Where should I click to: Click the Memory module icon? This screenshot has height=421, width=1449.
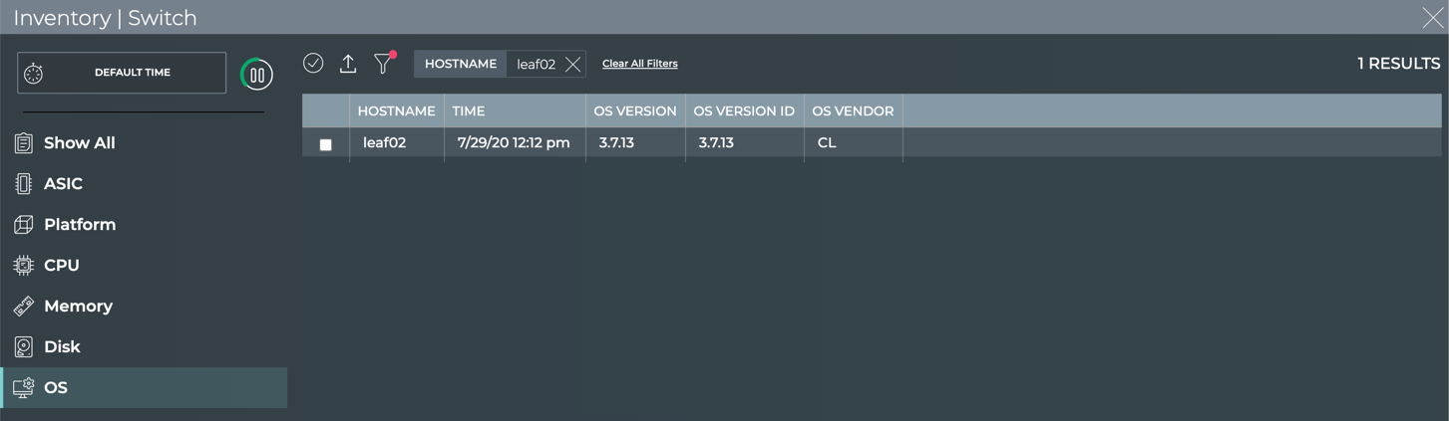pyautogui.click(x=24, y=307)
